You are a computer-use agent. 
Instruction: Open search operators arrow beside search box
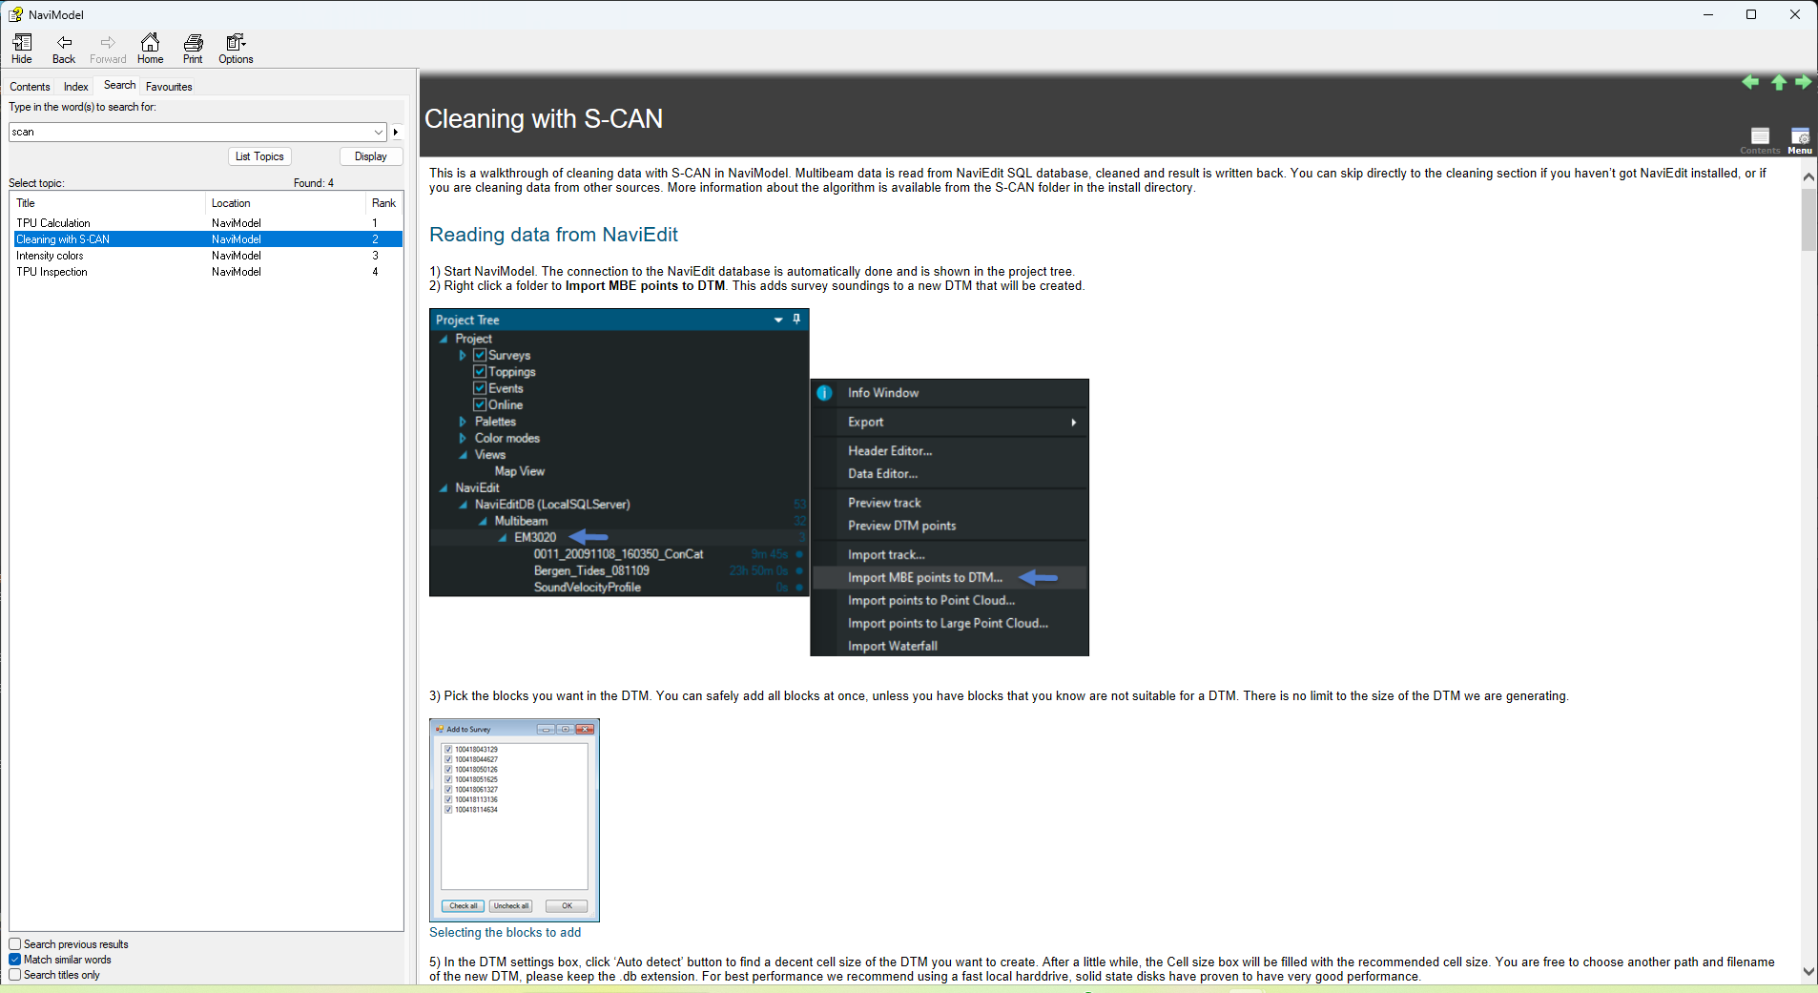[396, 132]
